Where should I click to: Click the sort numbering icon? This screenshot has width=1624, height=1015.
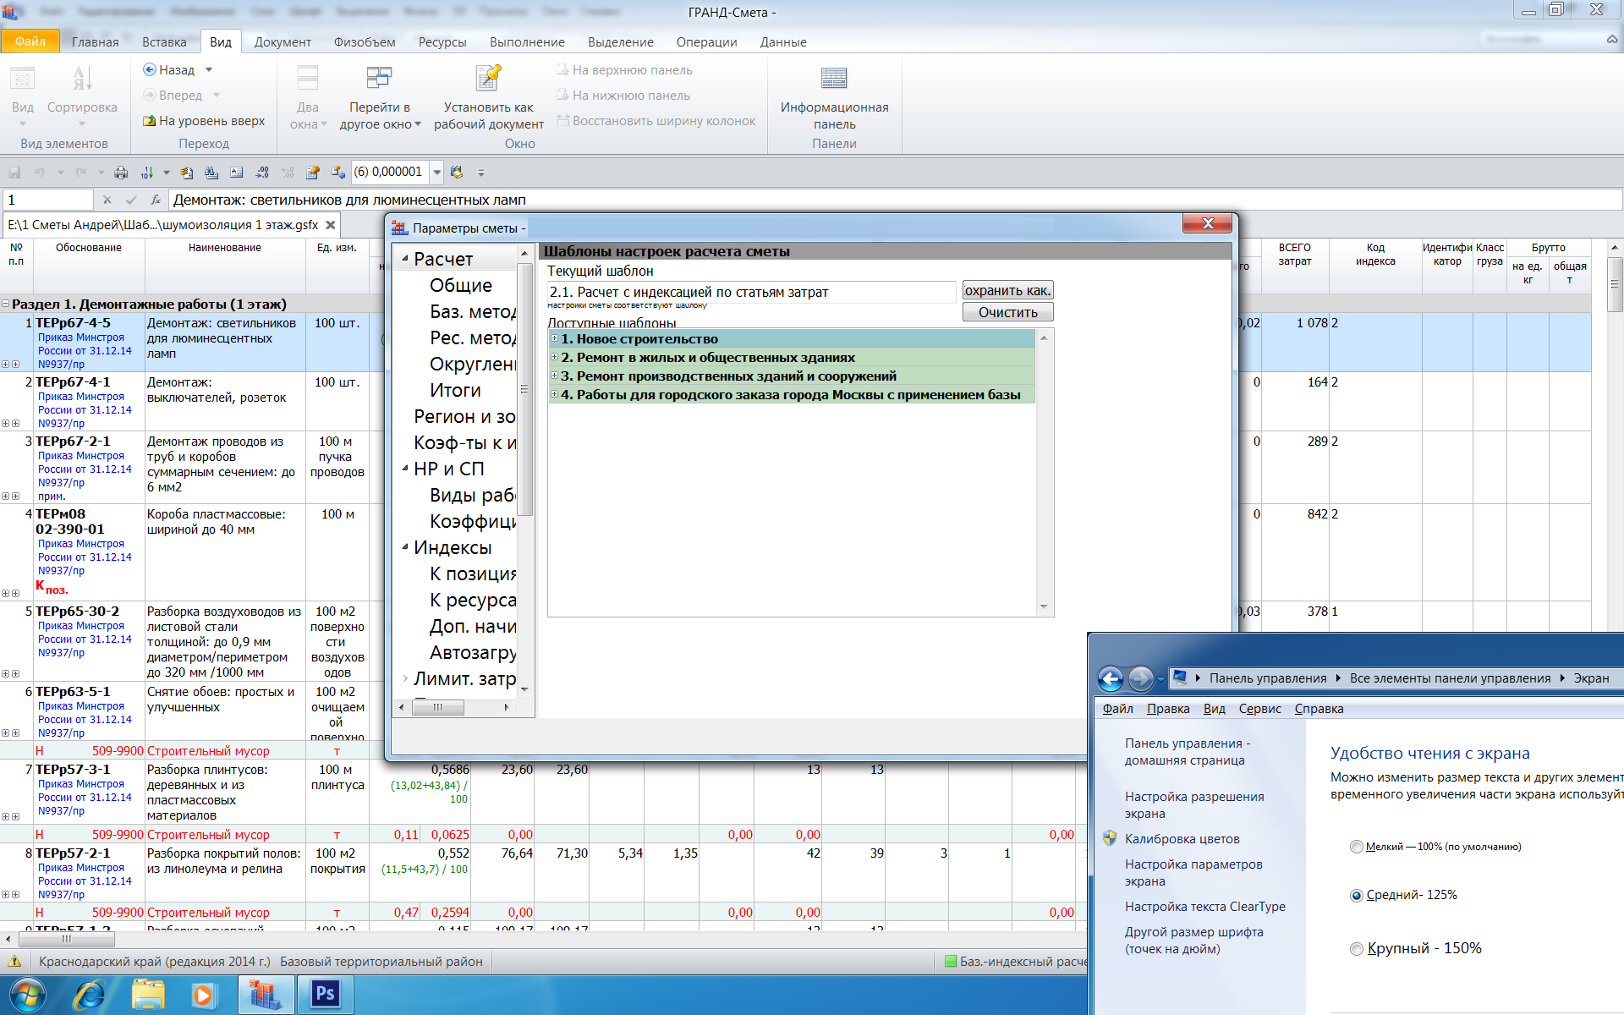pos(146,173)
